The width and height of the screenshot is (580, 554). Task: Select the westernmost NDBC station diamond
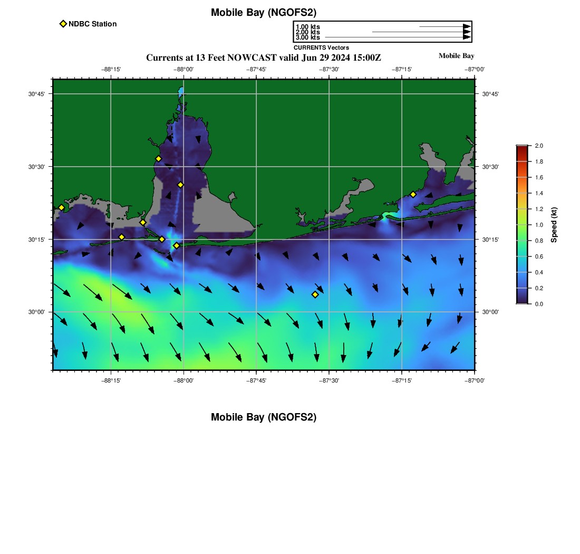[61, 207]
